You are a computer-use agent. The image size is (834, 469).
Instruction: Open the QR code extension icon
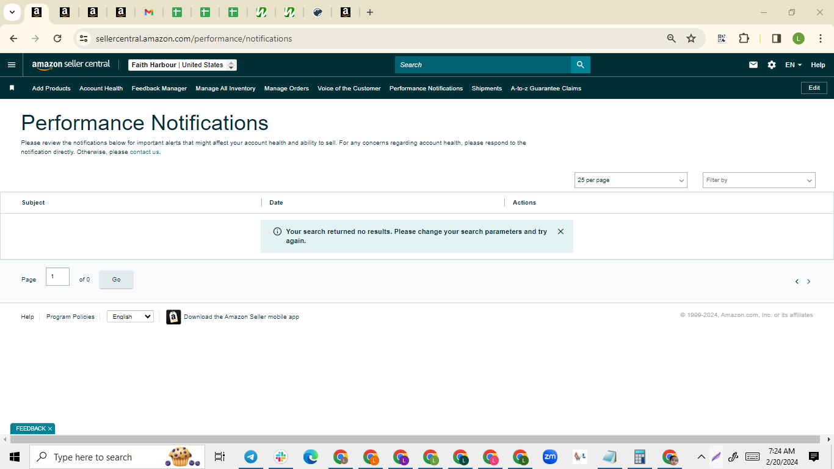click(x=722, y=38)
